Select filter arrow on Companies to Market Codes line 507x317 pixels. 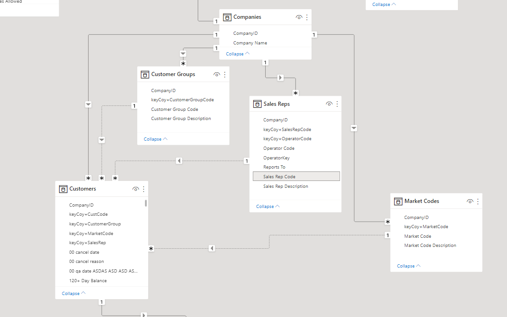tap(354, 128)
